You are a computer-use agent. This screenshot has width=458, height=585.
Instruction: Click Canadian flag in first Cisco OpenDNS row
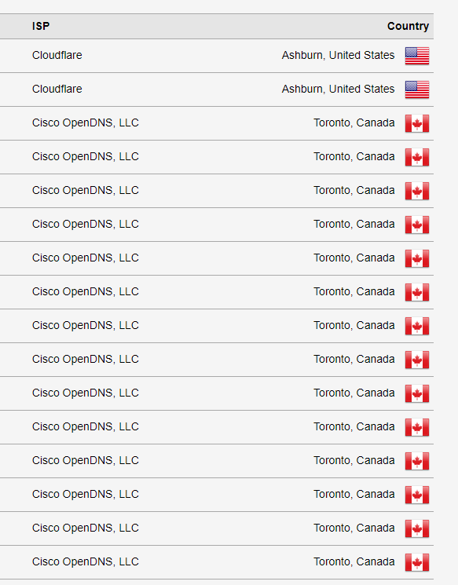tap(417, 123)
